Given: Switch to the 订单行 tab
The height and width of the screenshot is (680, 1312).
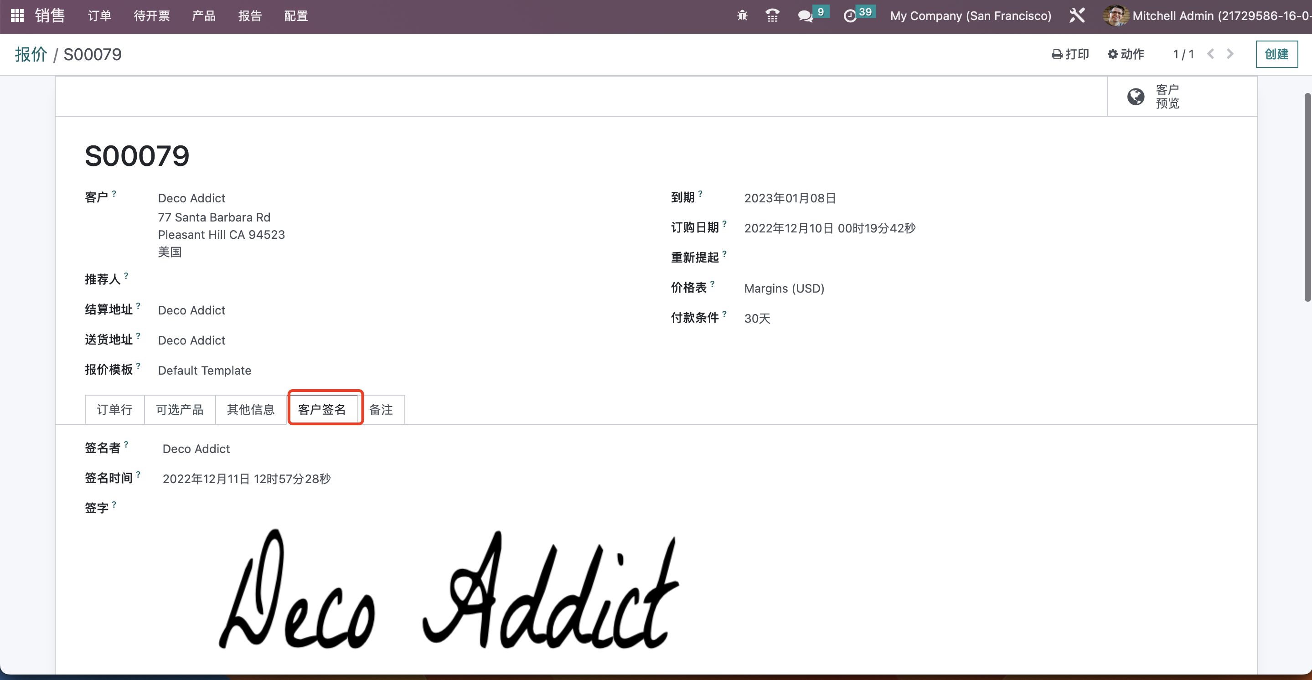Looking at the screenshot, I should (x=114, y=410).
